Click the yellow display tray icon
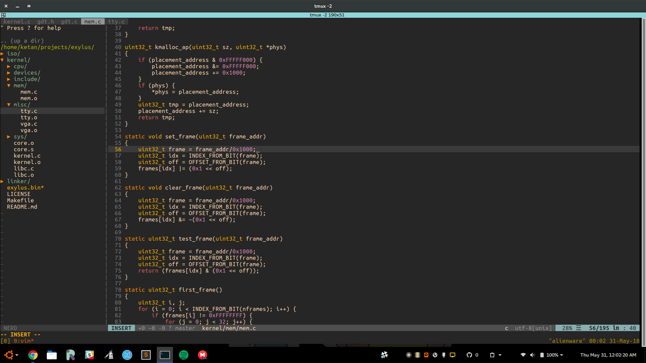Screen dimensions: 646x363 (453, 355)
